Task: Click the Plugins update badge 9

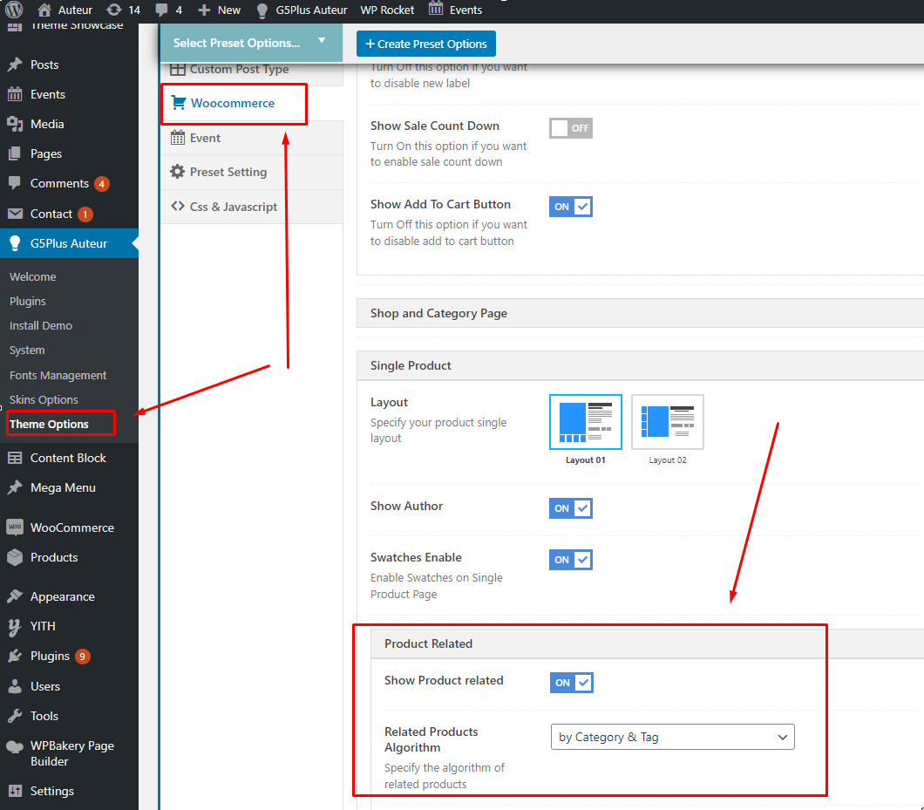Action: coord(83,657)
